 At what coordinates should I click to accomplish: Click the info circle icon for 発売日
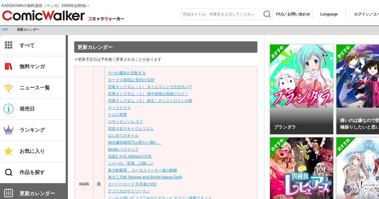[9, 109]
